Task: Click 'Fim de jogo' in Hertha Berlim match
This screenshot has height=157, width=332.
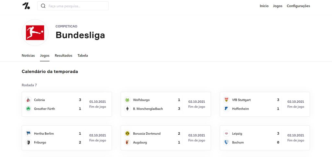Action: point(98,140)
